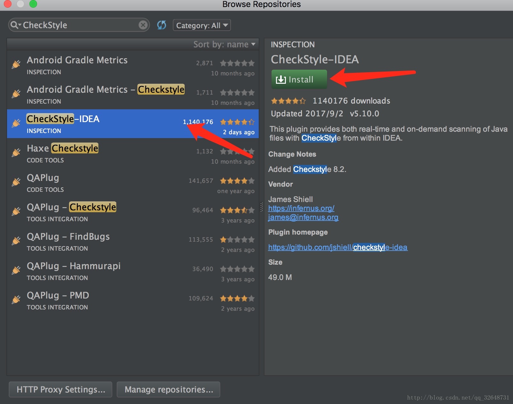
Task: Click the '2 days ago' update label
Action: (239, 132)
